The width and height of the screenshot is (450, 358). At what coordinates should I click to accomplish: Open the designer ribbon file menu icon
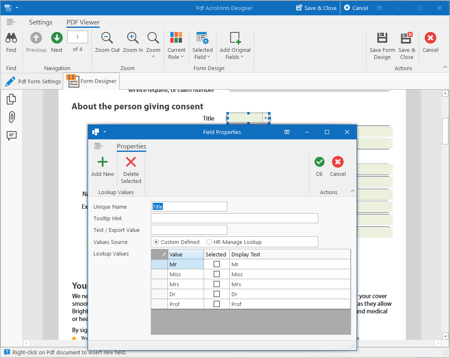tap(11, 22)
